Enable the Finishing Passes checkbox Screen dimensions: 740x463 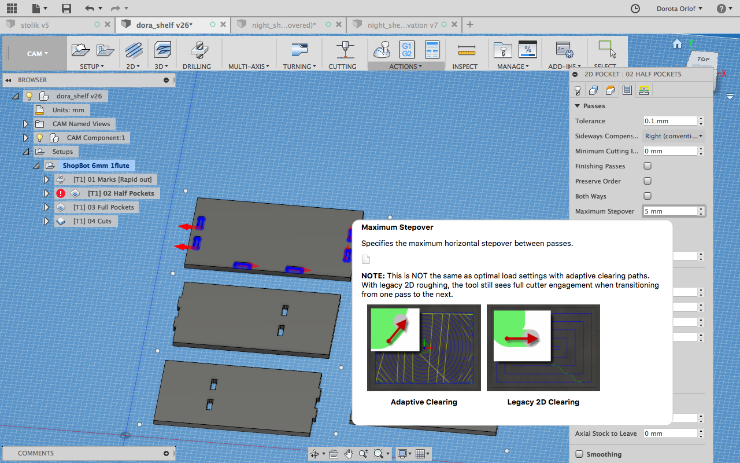pos(647,166)
